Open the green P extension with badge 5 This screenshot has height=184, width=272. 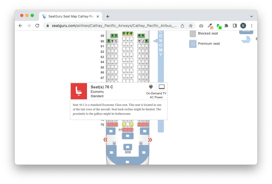point(219,26)
